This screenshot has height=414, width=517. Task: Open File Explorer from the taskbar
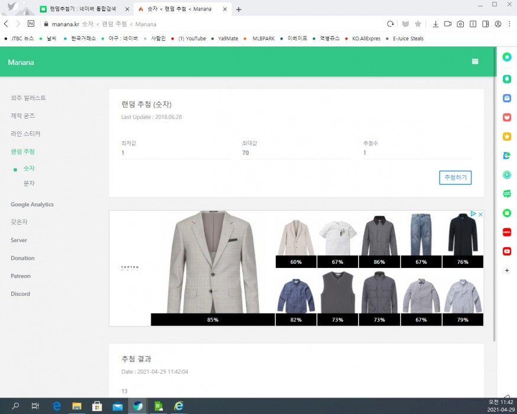tap(77, 406)
